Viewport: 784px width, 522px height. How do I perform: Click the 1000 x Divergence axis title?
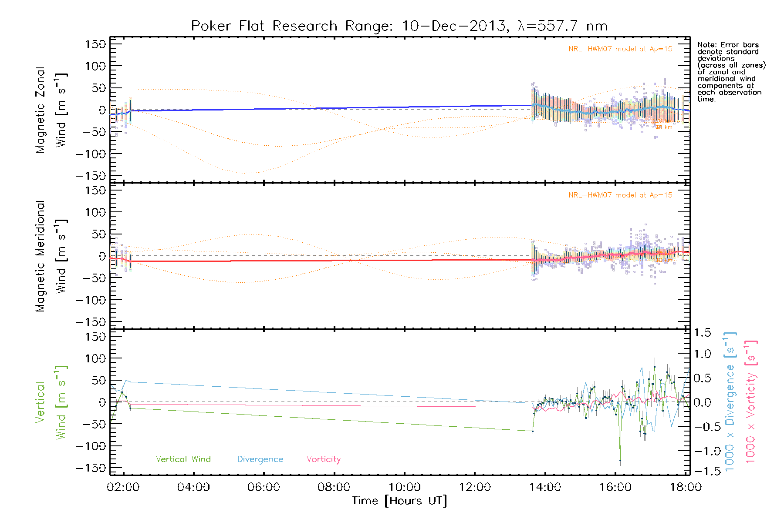(x=730, y=402)
